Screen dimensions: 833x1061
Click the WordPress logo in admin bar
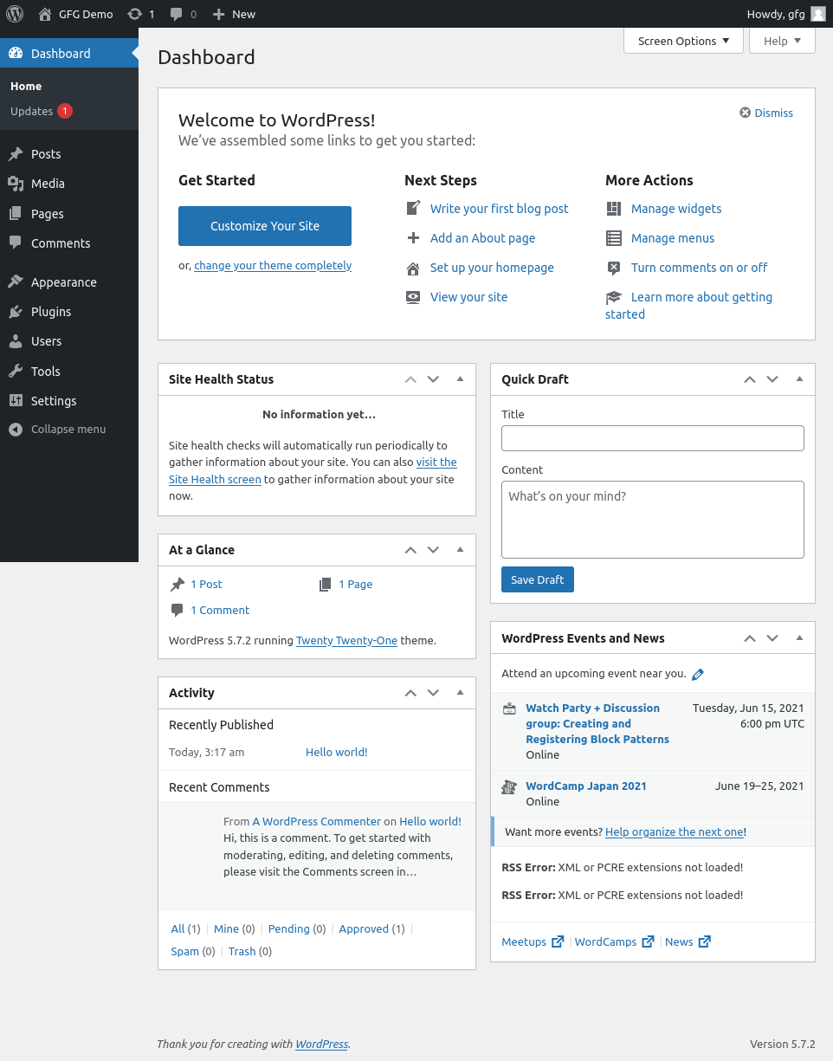(x=15, y=14)
